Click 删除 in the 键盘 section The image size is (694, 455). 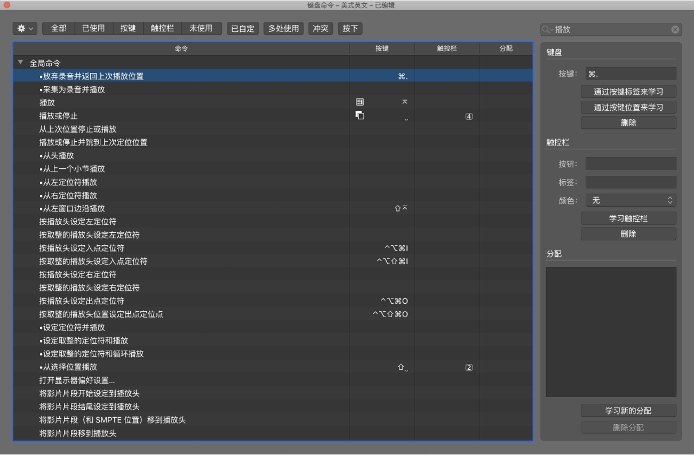click(x=628, y=123)
